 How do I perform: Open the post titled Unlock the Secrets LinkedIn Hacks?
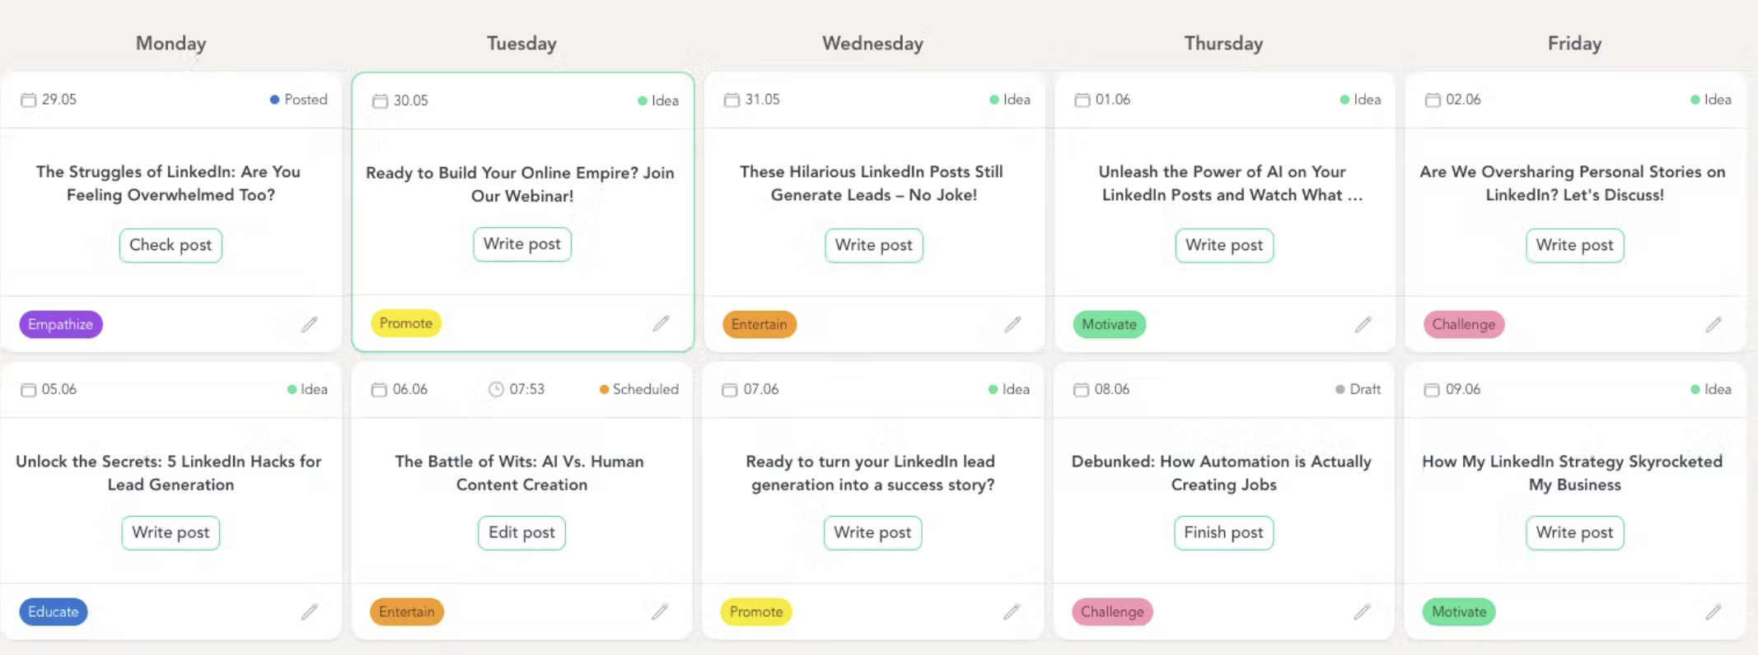pos(170,472)
